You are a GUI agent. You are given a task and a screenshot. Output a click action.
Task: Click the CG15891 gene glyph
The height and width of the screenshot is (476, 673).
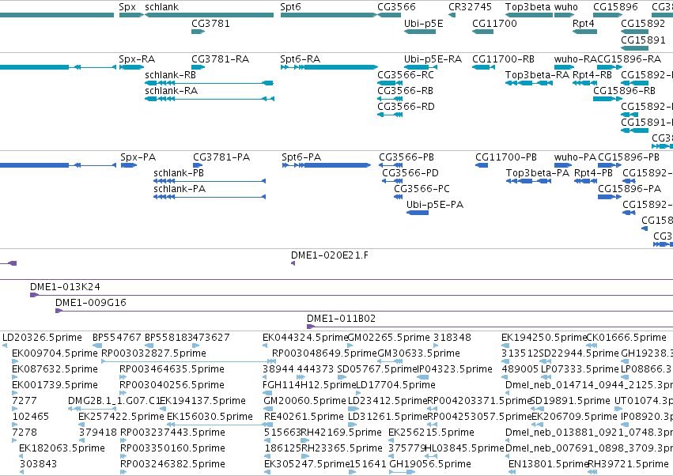point(634,48)
